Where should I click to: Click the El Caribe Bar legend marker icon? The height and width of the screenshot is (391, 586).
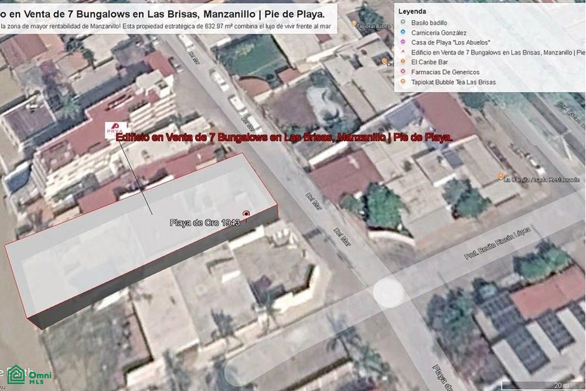[x=403, y=62]
